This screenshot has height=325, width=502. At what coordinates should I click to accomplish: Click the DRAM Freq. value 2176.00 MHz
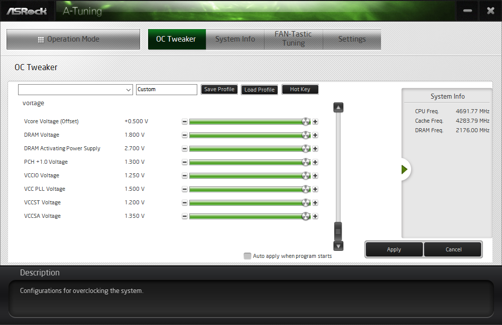click(472, 131)
